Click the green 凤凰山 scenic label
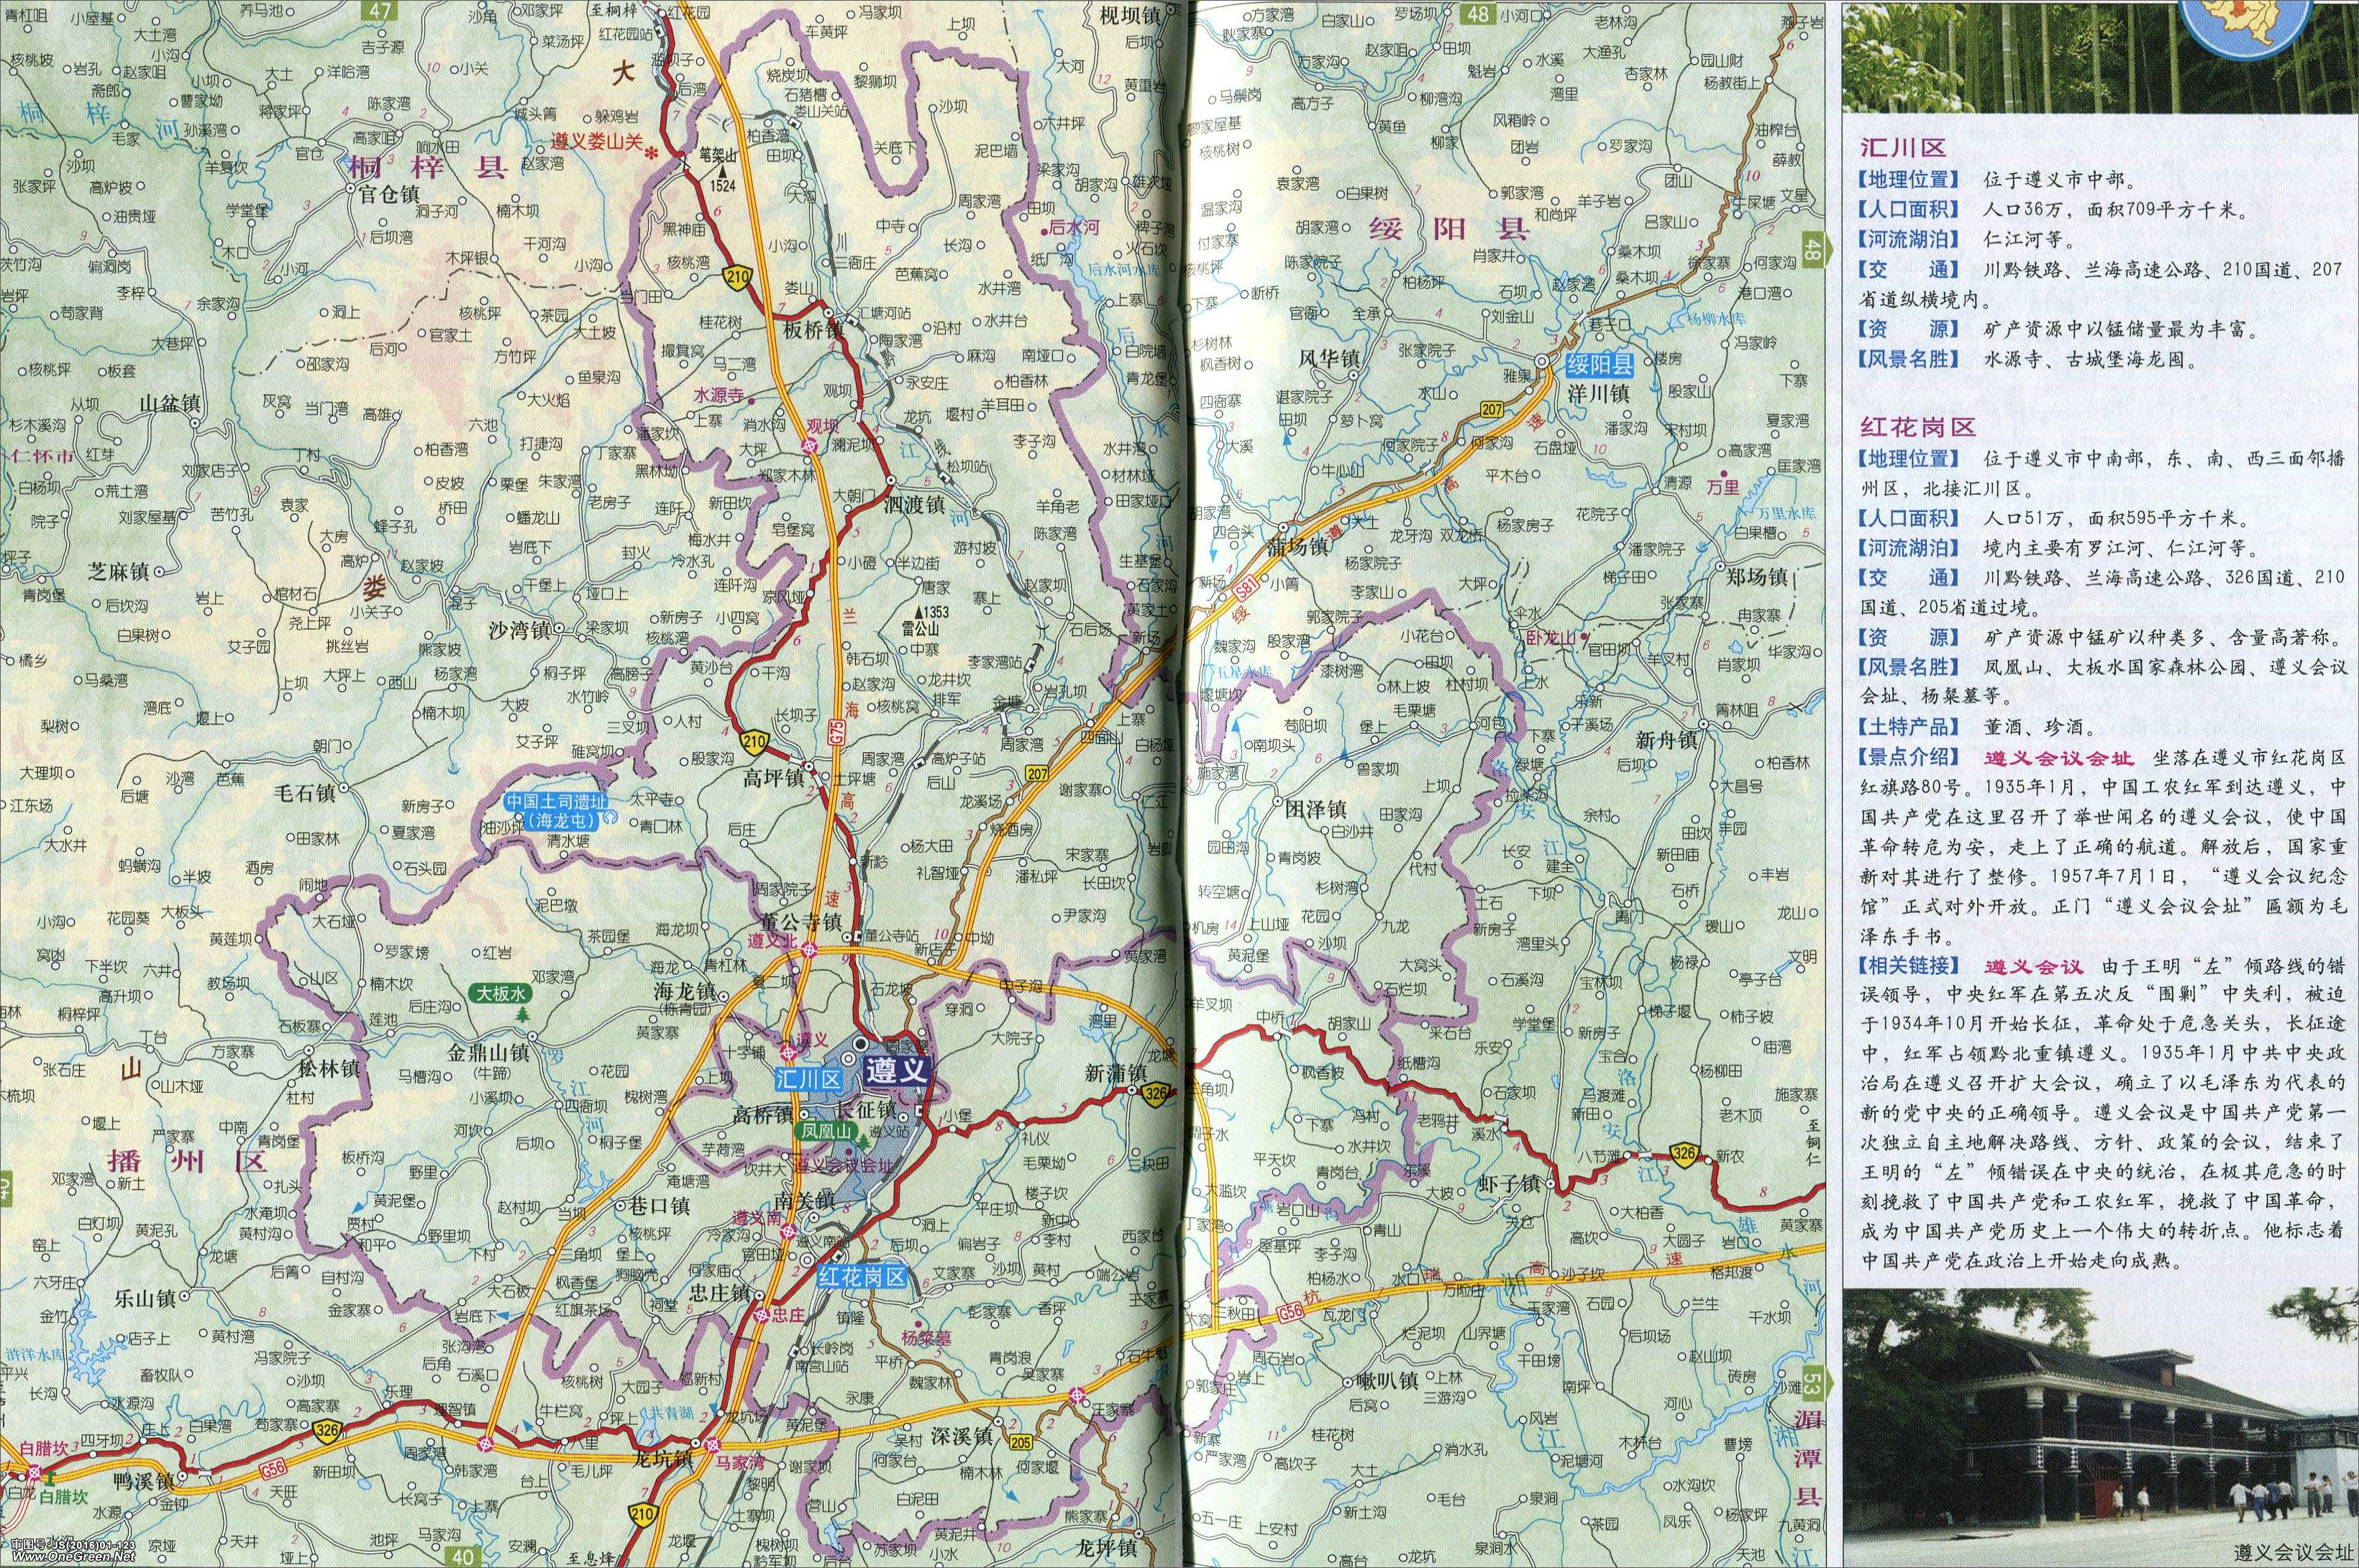 click(826, 1132)
